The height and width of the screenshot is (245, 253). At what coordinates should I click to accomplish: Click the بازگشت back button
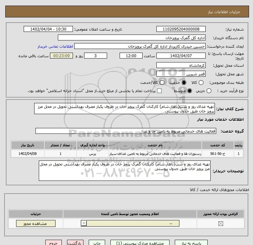[x=75, y=243]
